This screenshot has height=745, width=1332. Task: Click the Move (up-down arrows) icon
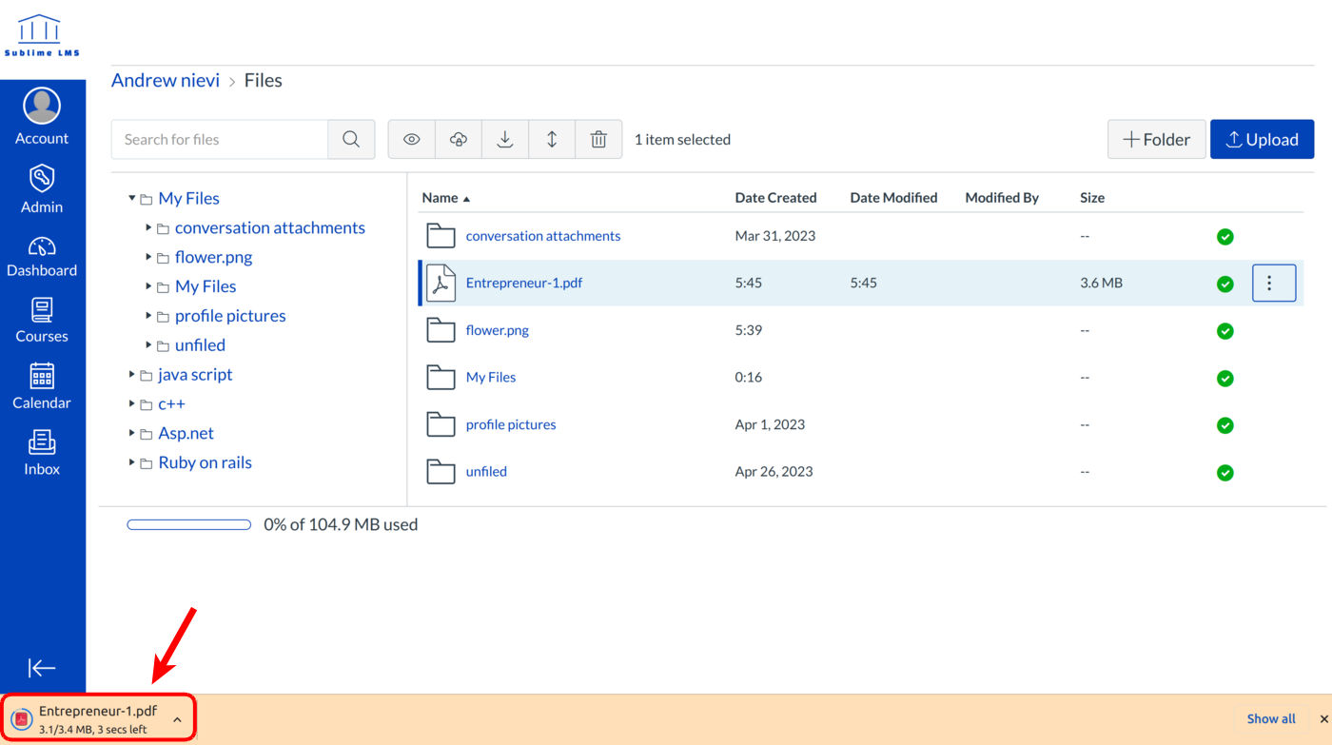(x=552, y=140)
